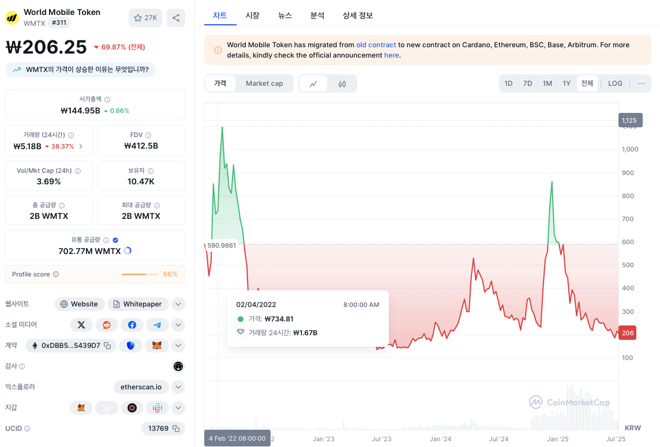Set chart range to 1Y
The width and height of the screenshot is (660, 447).
pyautogui.click(x=567, y=83)
